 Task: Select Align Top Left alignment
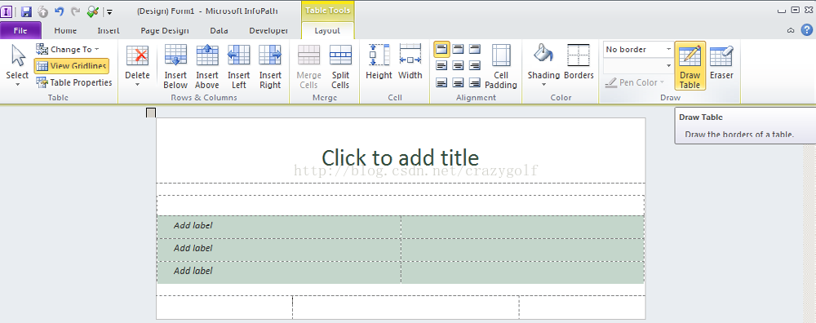coord(441,50)
